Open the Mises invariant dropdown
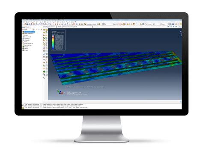Screen dimensions: 203x159 point(165,24)
